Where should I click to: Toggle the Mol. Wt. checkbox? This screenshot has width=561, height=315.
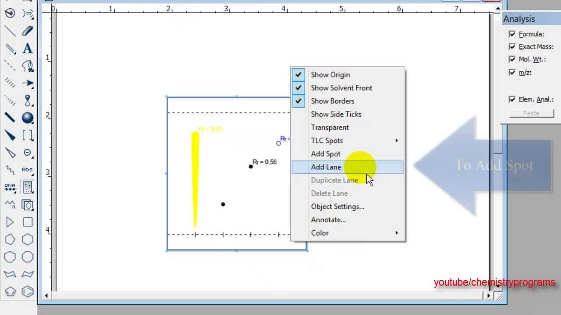[x=512, y=59]
